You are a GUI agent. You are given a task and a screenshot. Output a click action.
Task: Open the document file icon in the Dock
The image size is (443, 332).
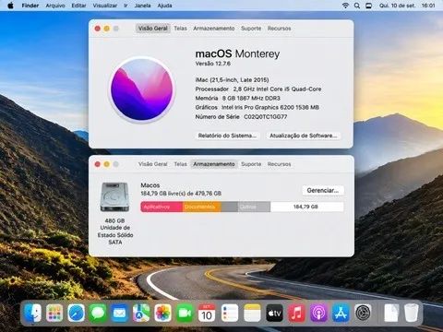point(391,314)
